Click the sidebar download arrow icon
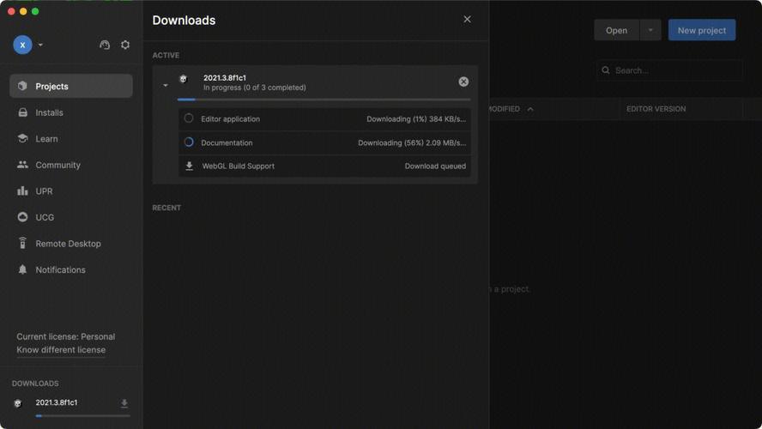 (x=124, y=403)
